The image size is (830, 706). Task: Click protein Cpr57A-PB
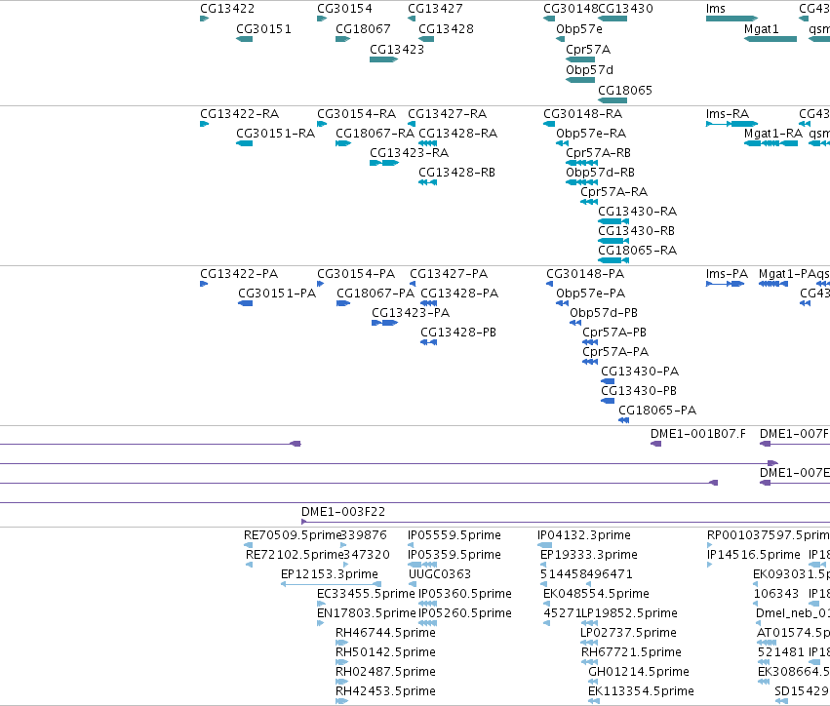pos(590,342)
